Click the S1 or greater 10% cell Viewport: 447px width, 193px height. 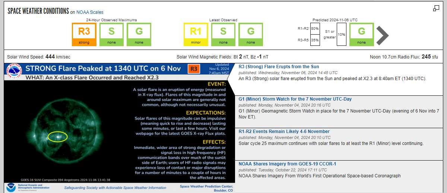[341, 34]
